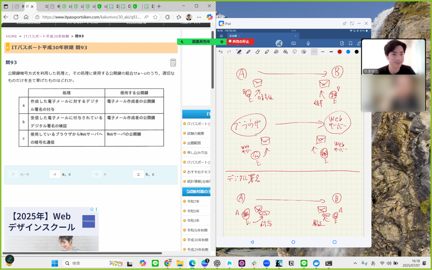This screenshot has height=270, width=432.
Task: Pick the blue pen color
Action: pyautogui.click(x=348, y=52)
